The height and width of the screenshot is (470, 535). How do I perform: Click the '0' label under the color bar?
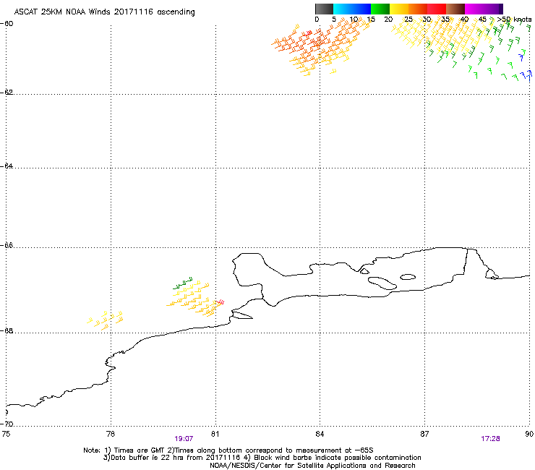pyautogui.click(x=317, y=20)
